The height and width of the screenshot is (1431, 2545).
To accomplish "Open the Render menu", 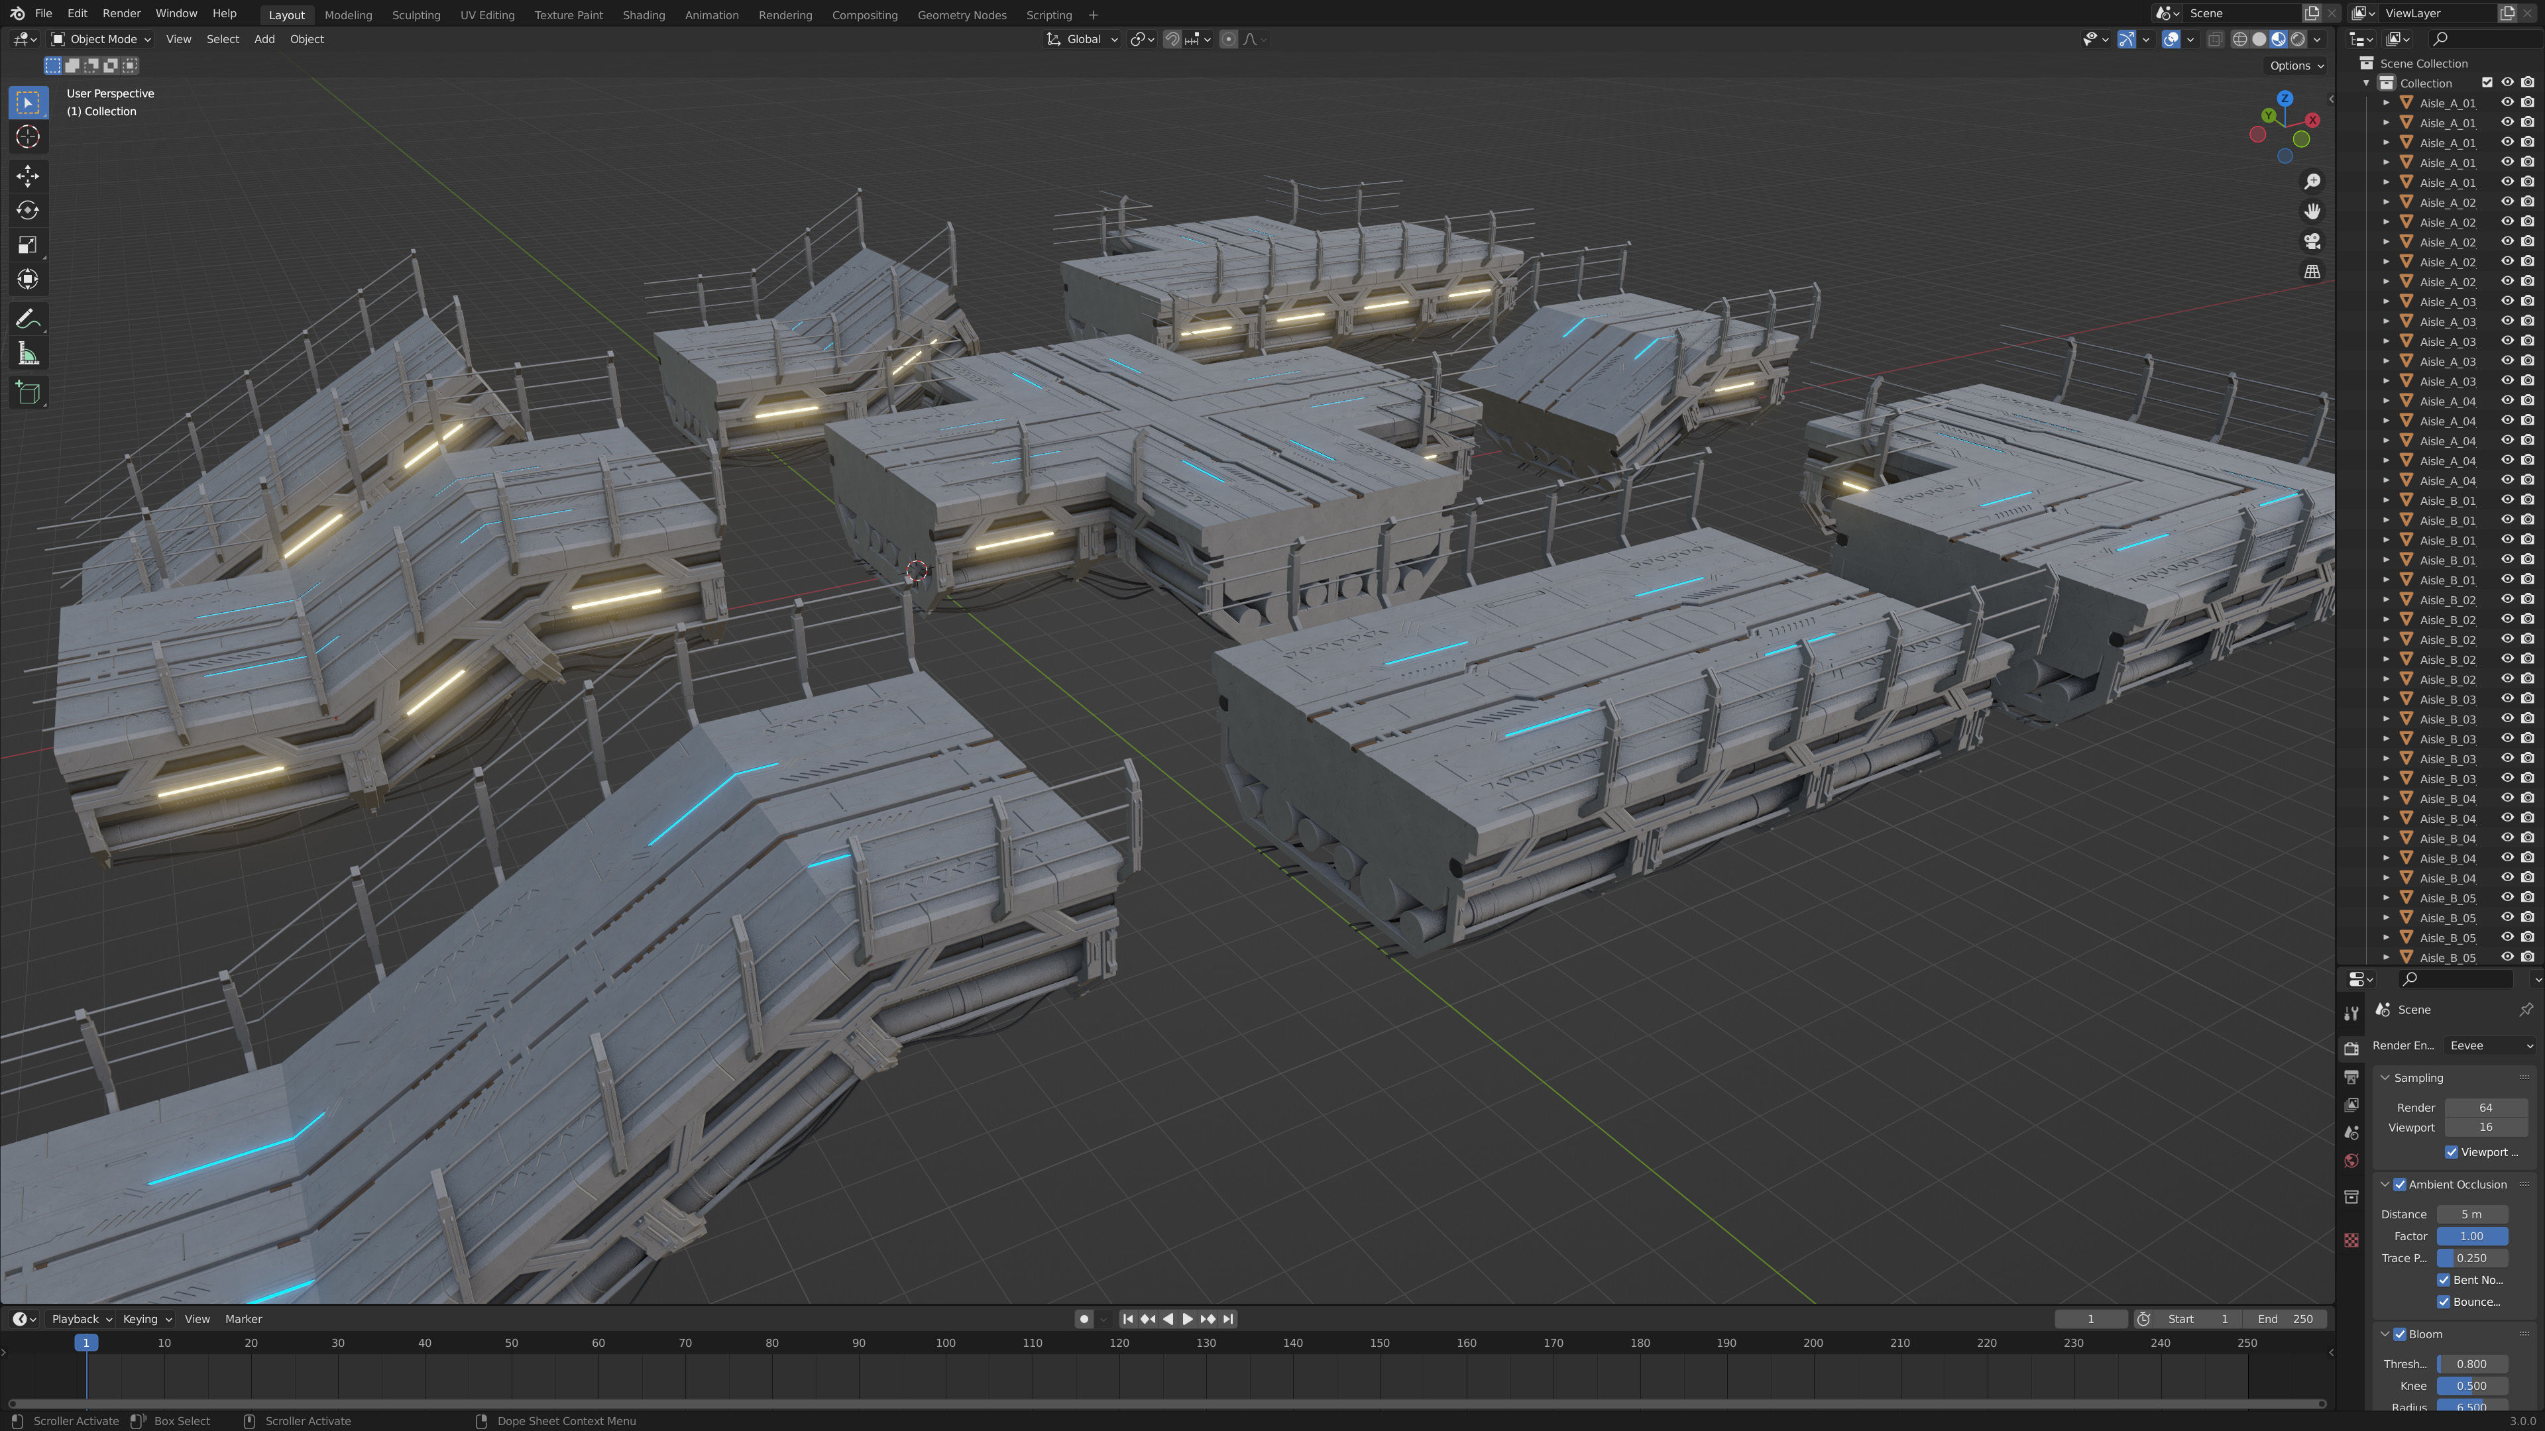I will point(121,14).
